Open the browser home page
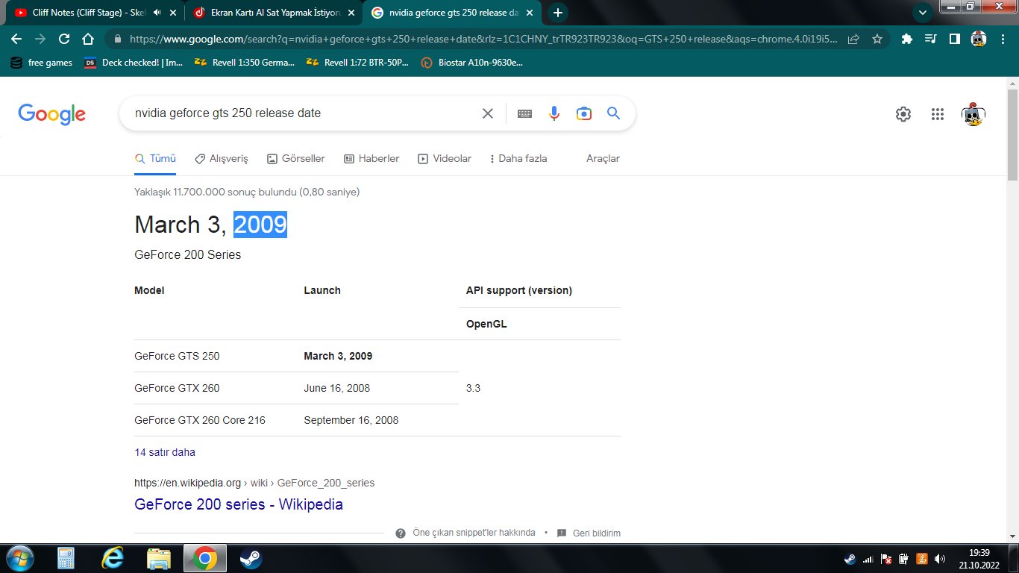The height and width of the screenshot is (573, 1019). [88, 39]
